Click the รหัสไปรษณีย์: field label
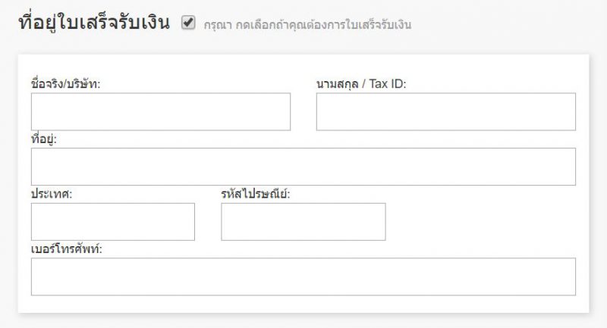This screenshot has width=607, height=328. [255, 194]
